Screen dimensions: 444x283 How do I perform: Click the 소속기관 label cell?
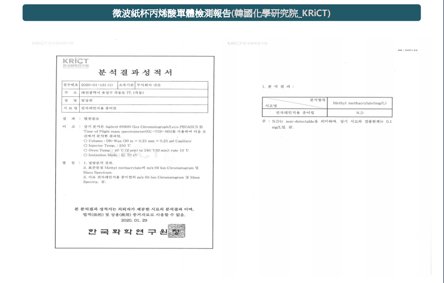(x=126, y=85)
